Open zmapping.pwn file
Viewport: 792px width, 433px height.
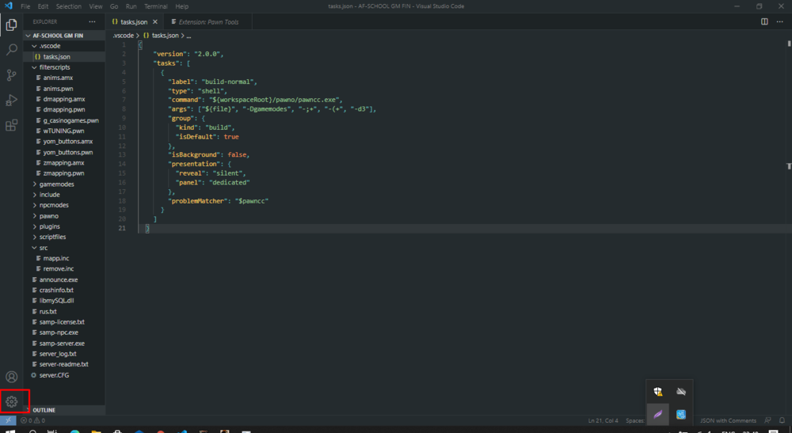coord(64,173)
